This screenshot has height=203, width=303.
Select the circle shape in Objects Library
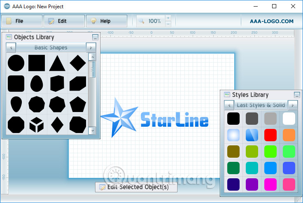click(x=16, y=63)
